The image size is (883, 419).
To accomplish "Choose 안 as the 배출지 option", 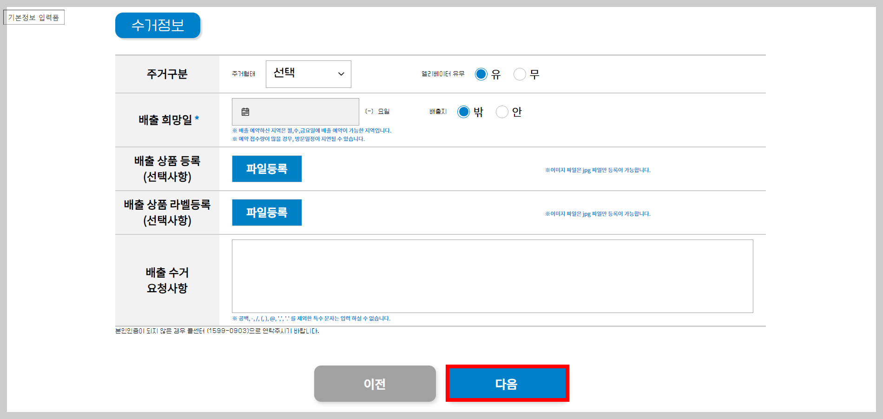I will pos(502,112).
